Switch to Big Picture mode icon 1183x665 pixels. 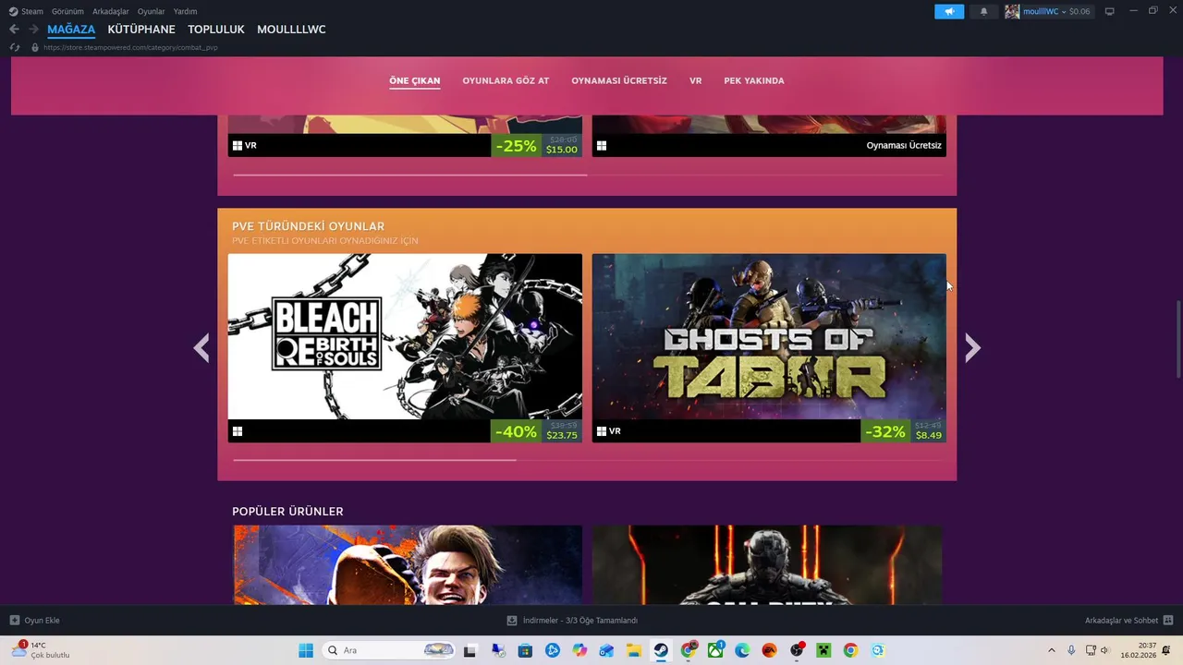click(x=1110, y=11)
